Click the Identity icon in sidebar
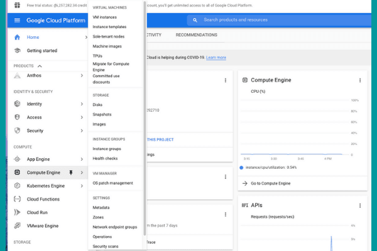 [17, 104]
